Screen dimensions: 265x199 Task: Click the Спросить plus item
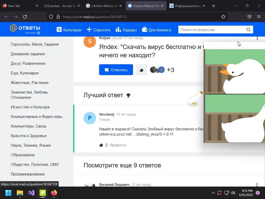(x=99, y=30)
